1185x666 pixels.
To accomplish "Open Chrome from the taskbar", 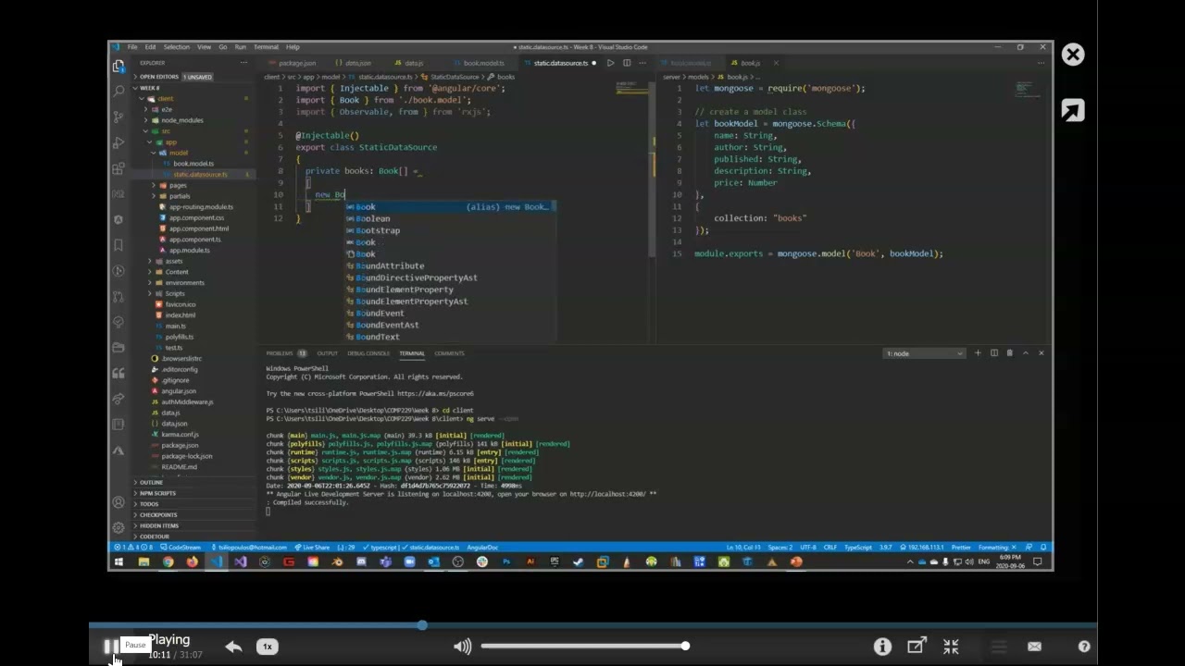I will (x=168, y=561).
